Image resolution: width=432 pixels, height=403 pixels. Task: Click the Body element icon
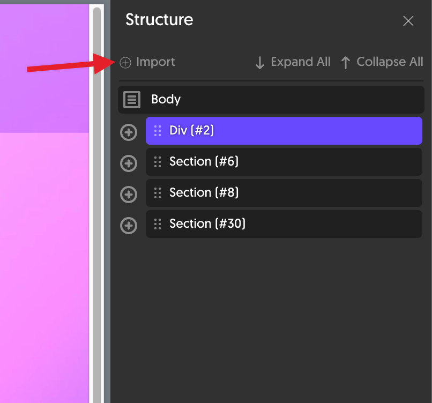point(132,100)
